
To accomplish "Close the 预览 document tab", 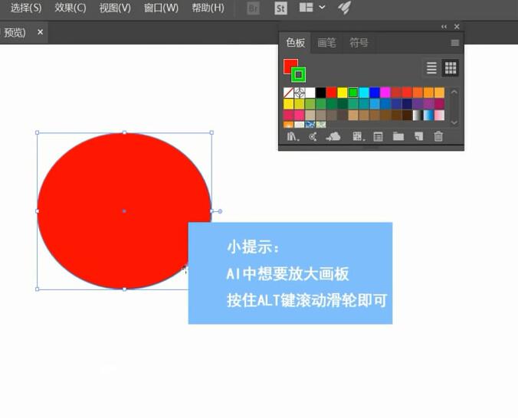I will click(x=41, y=32).
